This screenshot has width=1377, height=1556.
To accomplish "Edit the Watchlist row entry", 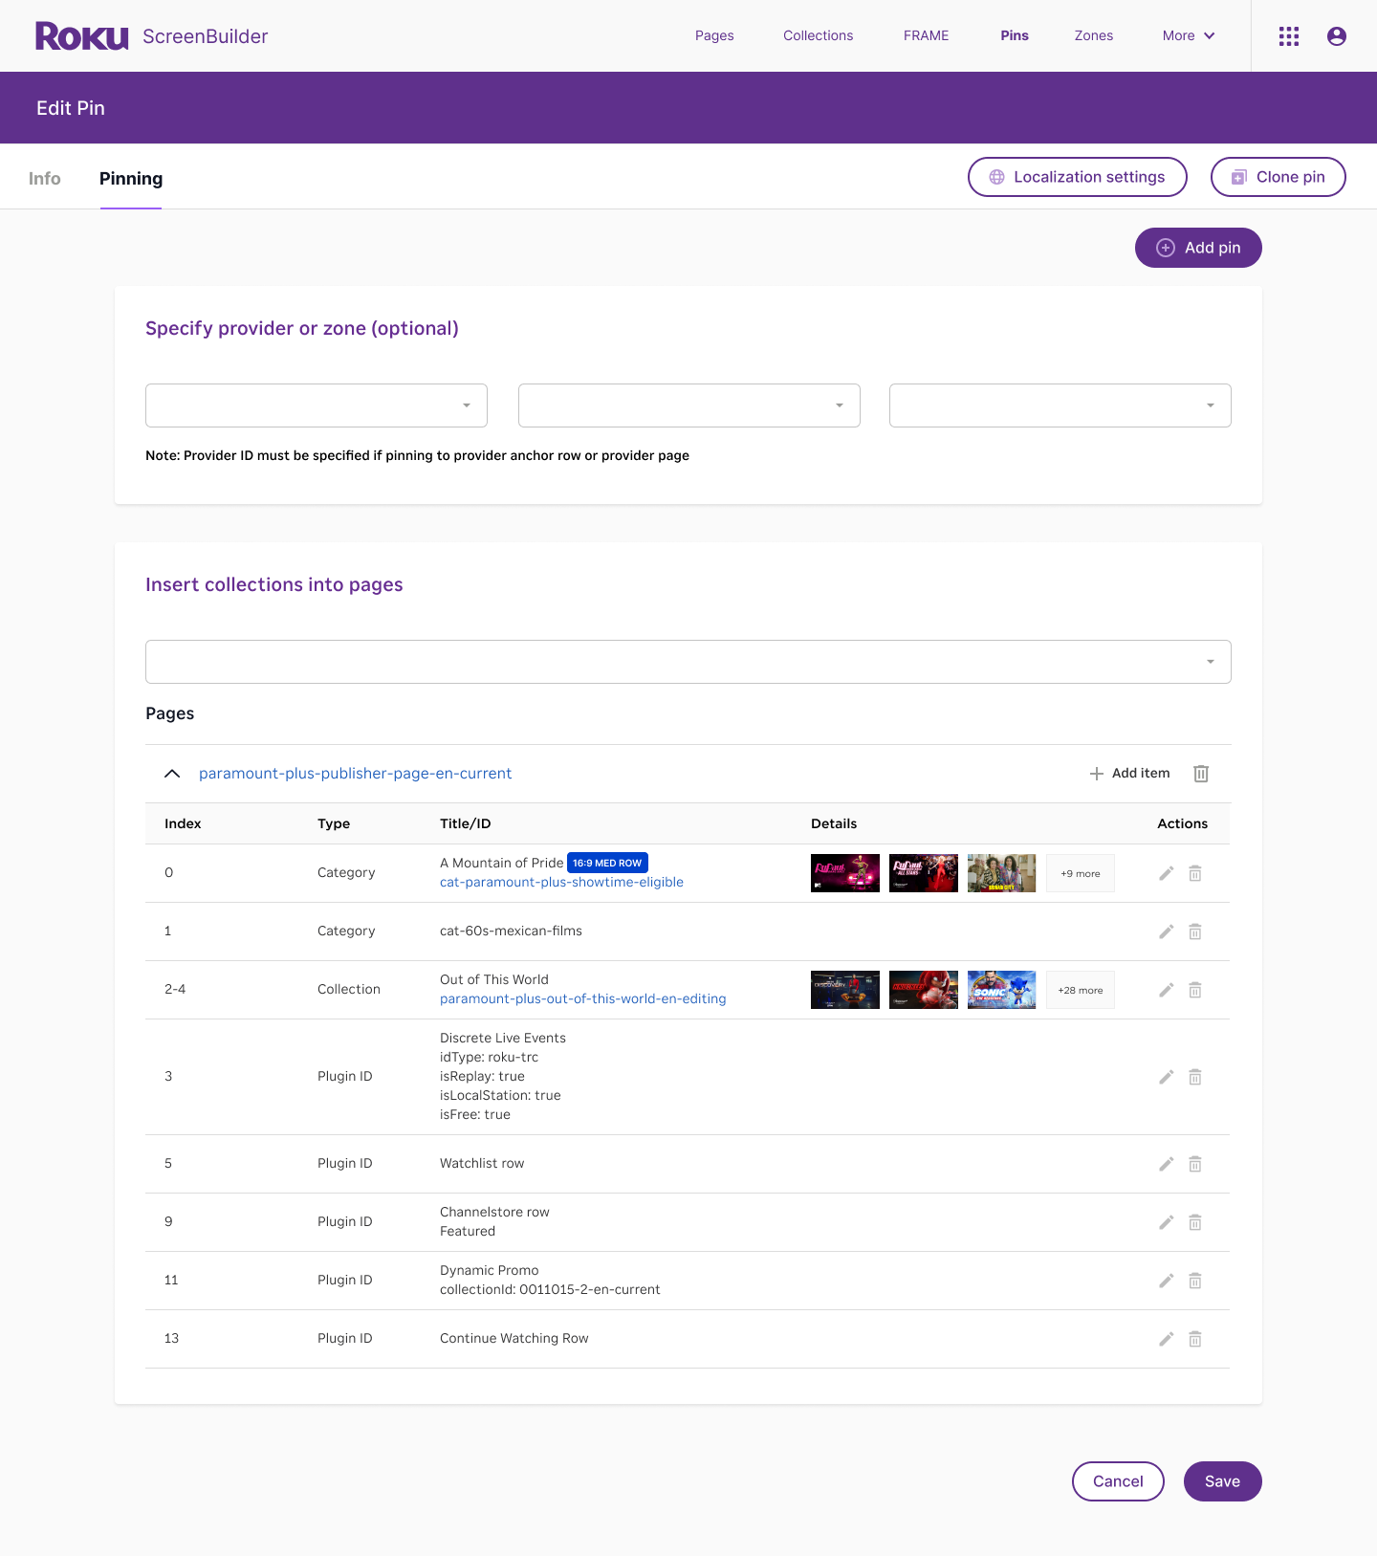I will point(1166,1164).
